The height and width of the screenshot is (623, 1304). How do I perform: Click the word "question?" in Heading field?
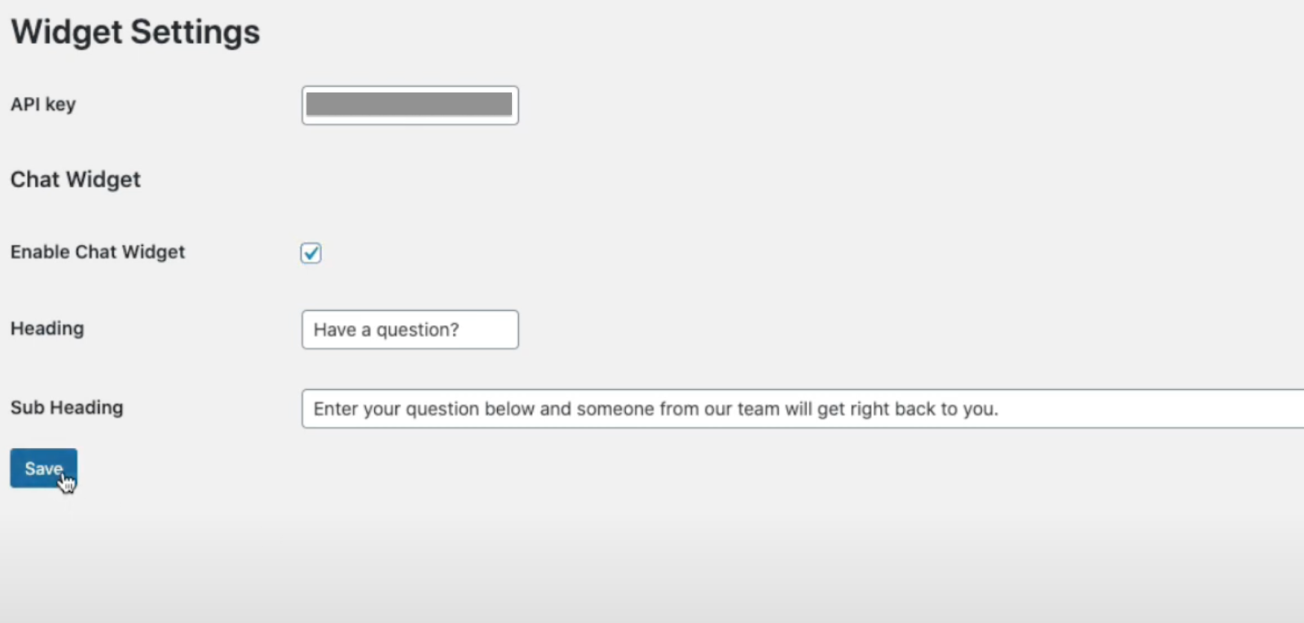[417, 330]
